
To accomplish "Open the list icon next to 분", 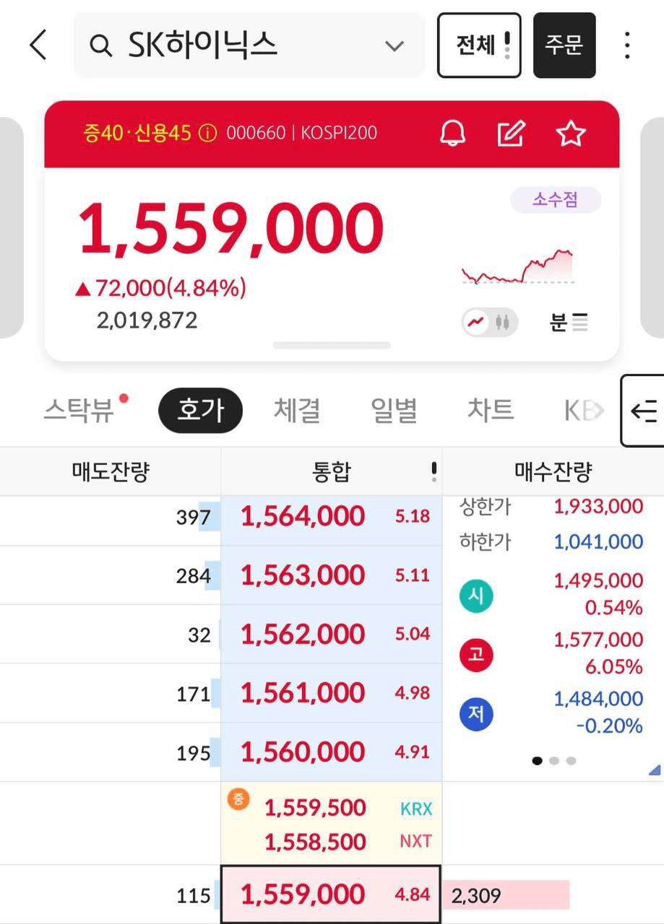I will click(579, 323).
